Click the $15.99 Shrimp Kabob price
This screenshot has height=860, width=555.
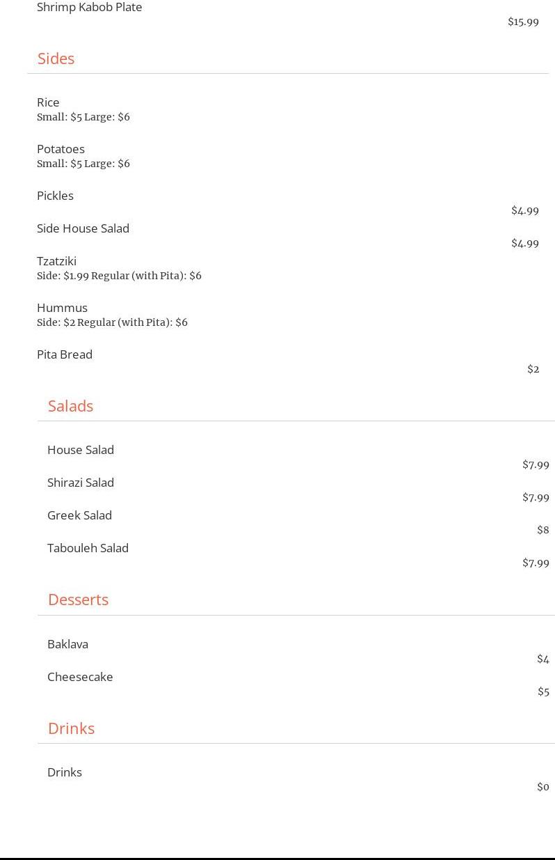click(523, 22)
